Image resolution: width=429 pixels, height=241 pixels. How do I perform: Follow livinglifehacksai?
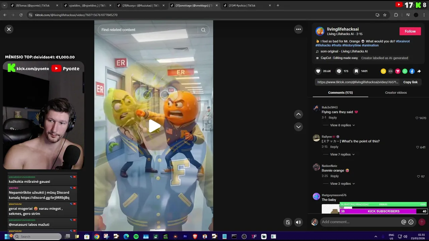(410, 31)
